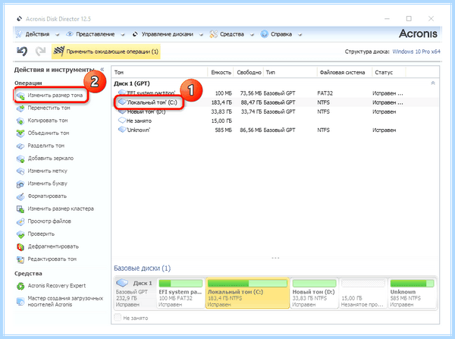Click the Undo arrow icon

tap(22, 52)
